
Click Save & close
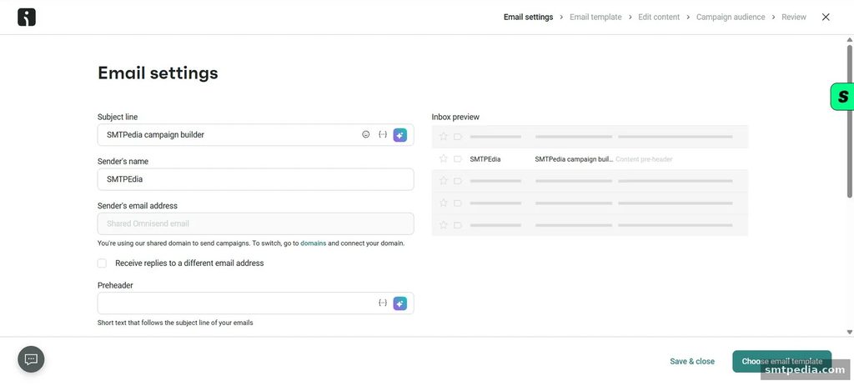[692, 361]
